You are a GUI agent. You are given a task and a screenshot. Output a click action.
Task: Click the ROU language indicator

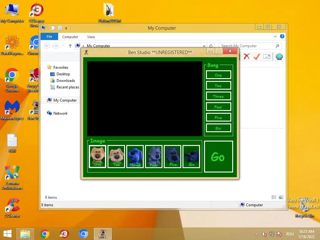point(290,234)
